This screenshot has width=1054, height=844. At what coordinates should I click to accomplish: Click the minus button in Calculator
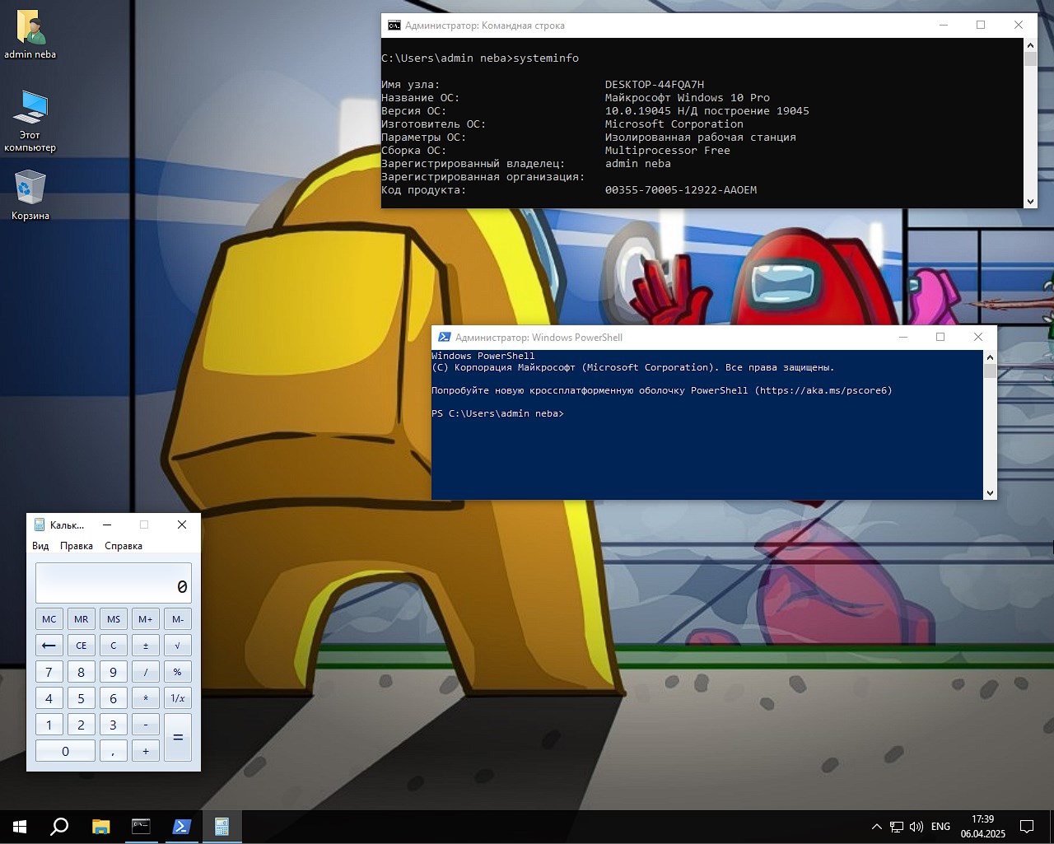click(x=146, y=725)
